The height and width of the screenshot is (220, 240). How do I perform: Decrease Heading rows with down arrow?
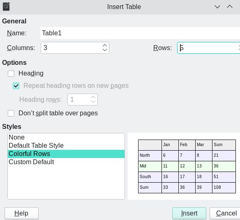[x=93, y=101]
